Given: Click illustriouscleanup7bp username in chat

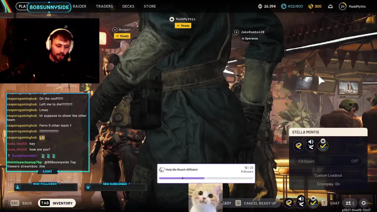Looking at the screenshot, I should pos(24,162).
